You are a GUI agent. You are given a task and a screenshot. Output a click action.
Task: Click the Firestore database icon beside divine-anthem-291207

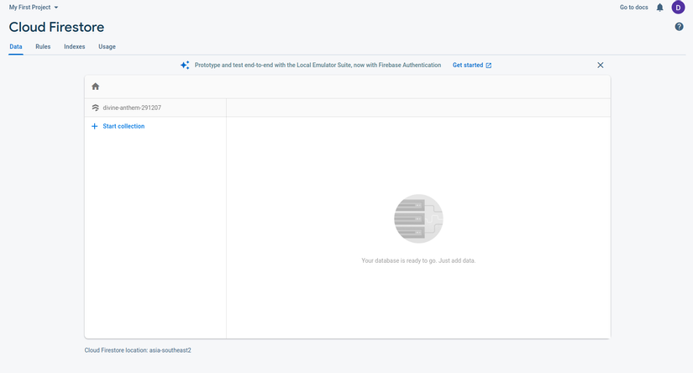95,108
